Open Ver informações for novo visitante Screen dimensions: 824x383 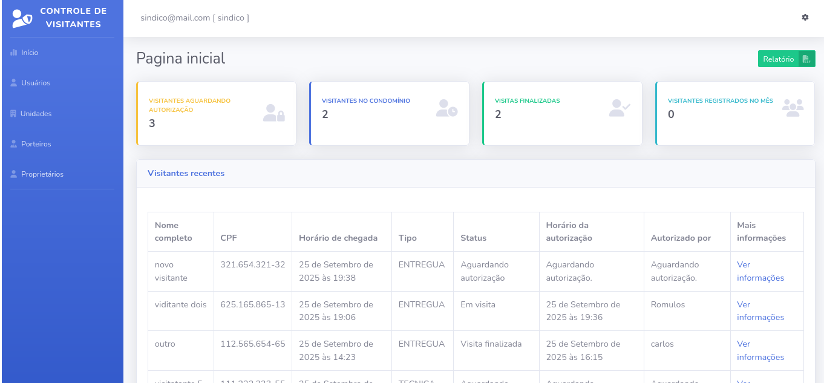[x=760, y=272]
